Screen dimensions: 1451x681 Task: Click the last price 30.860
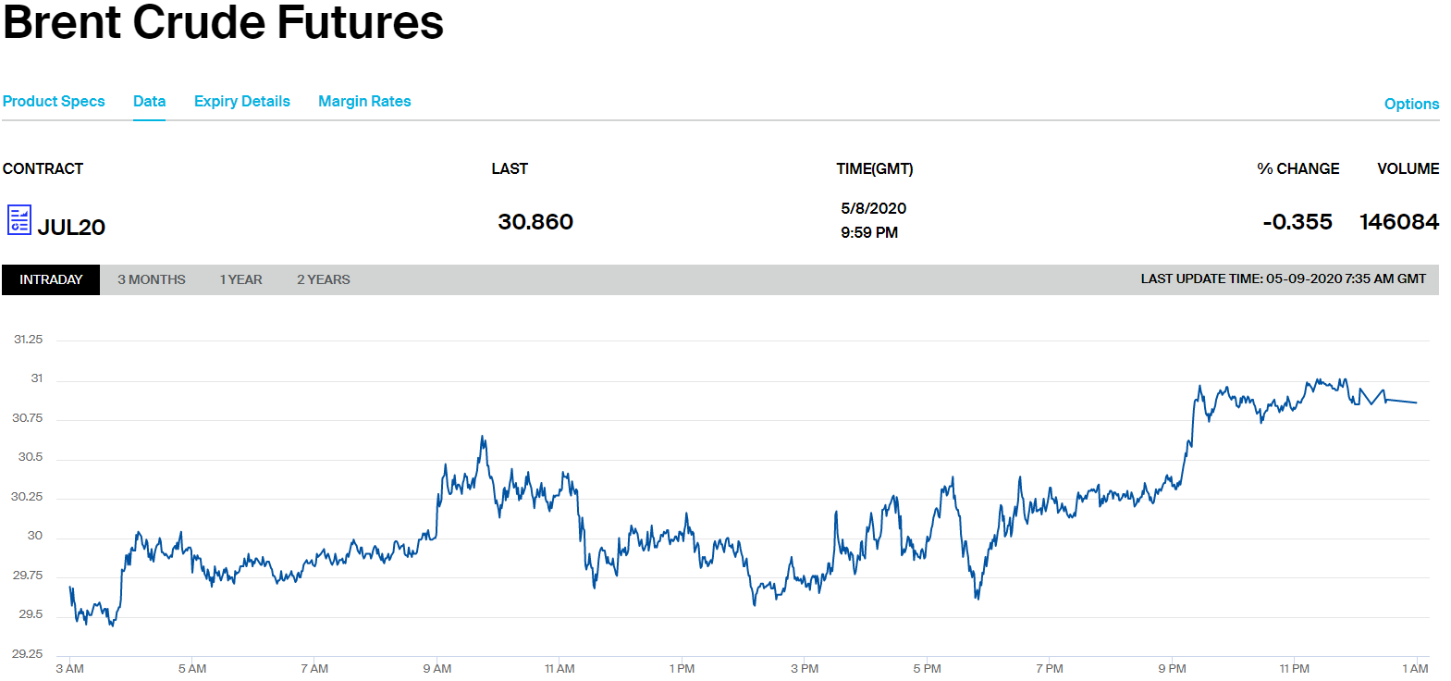535,222
